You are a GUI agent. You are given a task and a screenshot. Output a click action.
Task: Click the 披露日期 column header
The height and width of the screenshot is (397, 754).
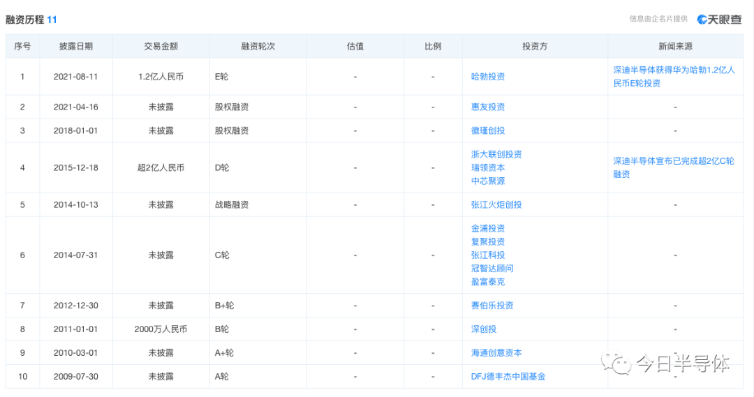tap(76, 46)
